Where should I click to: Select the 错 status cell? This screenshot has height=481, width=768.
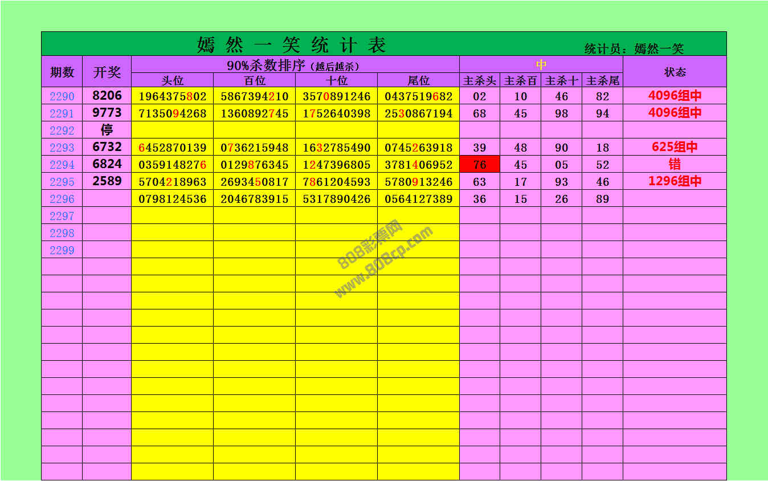pos(675,165)
